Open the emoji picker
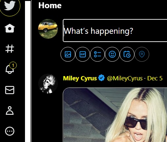The image size is (167, 142). point(112,54)
